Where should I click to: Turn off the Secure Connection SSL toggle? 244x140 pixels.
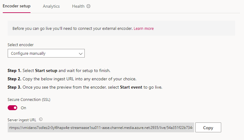pyautogui.click(x=12, y=108)
